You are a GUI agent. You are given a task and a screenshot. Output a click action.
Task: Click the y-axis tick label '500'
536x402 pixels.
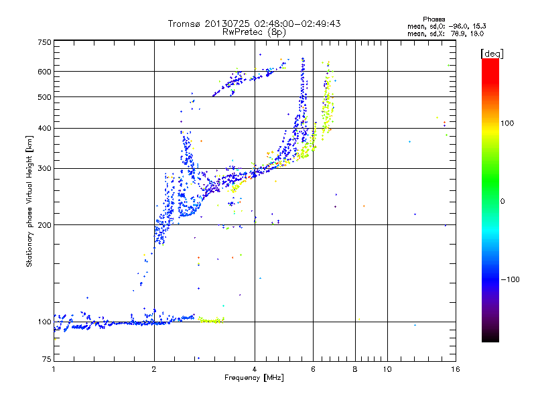coord(44,97)
